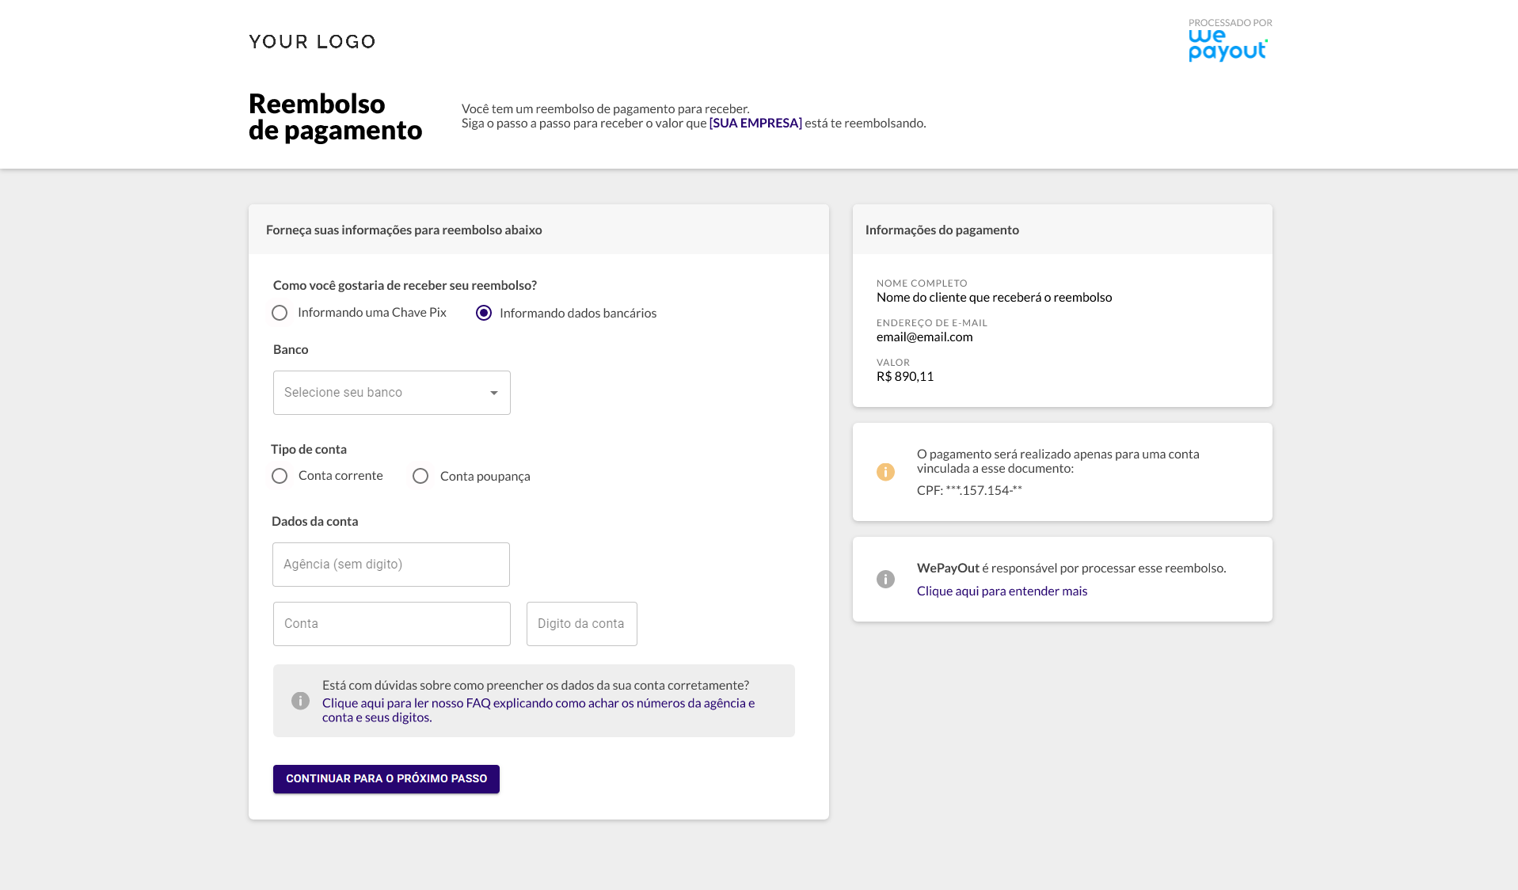
Task: Click the Nome do cliente que receberá o reembolso text
Action: tap(995, 297)
